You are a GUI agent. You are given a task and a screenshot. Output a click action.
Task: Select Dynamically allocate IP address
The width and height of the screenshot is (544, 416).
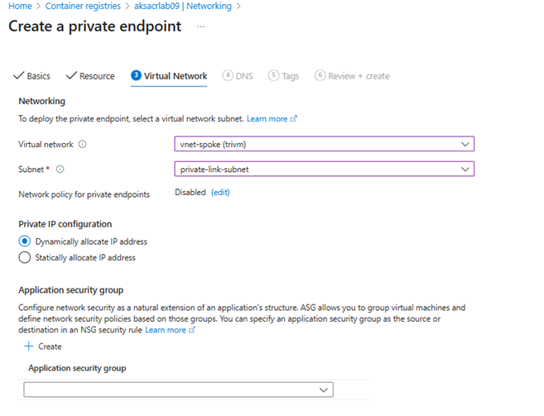coord(25,241)
